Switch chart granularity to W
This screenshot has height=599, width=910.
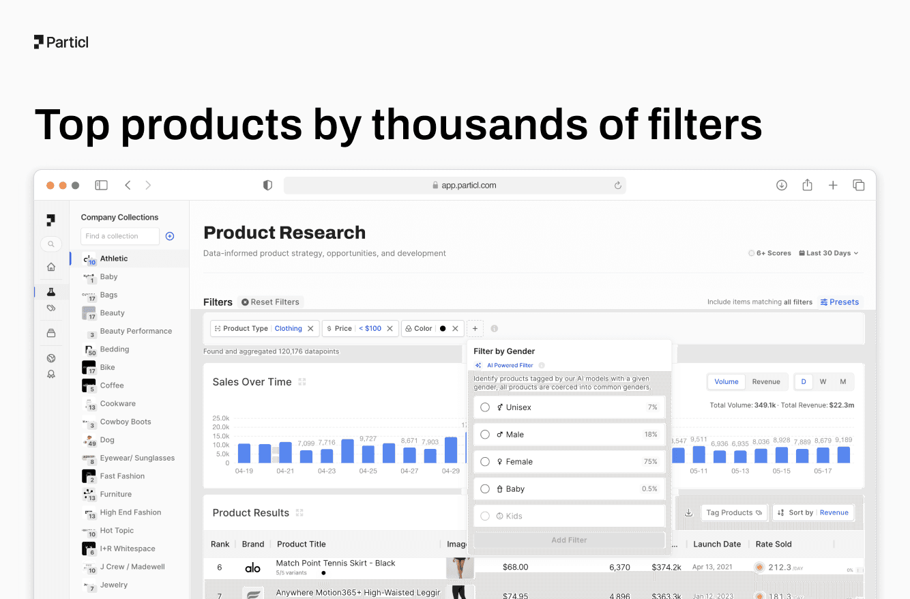(823, 381)
